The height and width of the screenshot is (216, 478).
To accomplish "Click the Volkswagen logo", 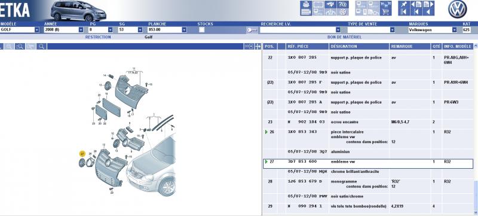I will tap(457, 9).
